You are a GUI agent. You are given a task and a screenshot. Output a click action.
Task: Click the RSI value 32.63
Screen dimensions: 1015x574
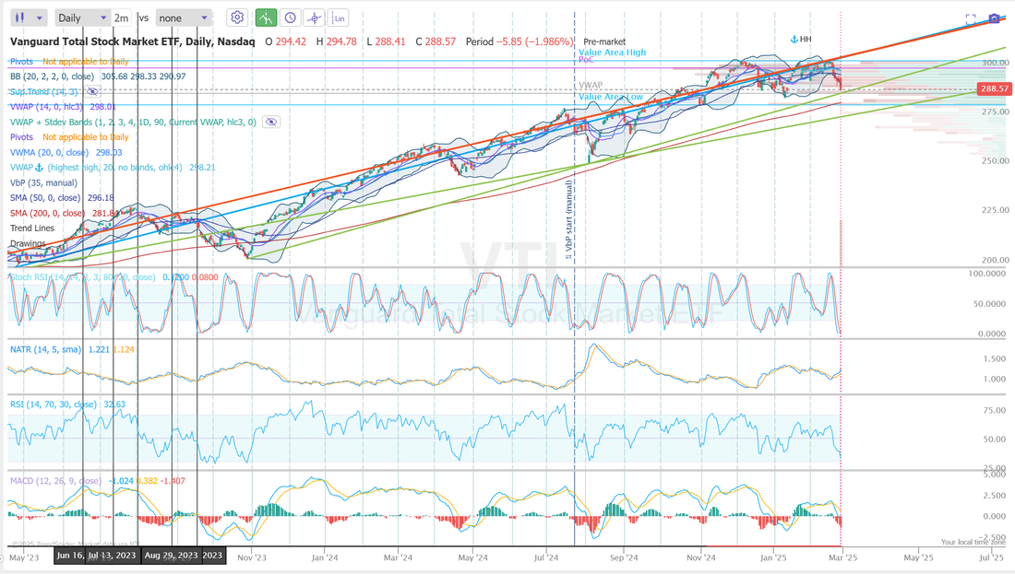[114, 404]
